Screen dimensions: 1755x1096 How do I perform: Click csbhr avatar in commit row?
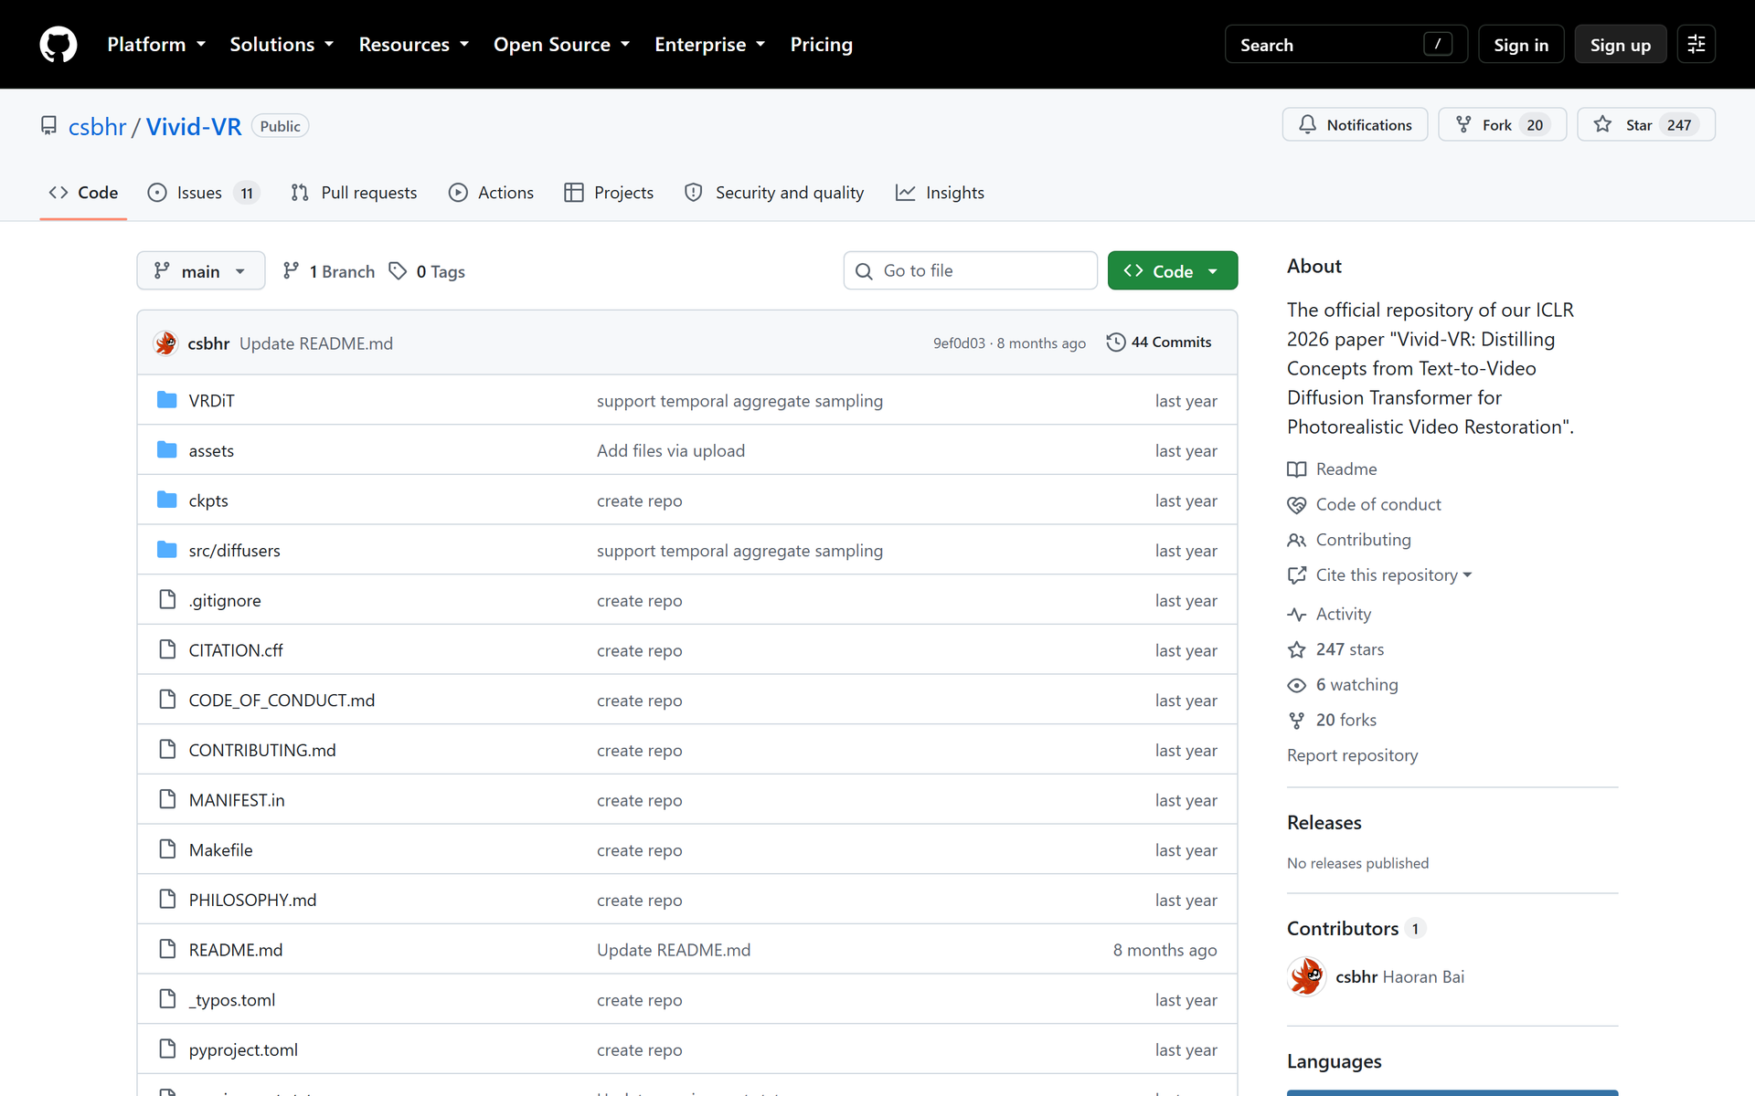point(165,342)
